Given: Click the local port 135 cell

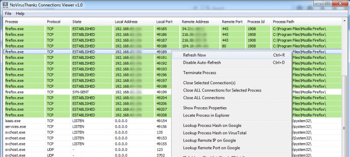Looking at the screenshot, I should 163,133.
